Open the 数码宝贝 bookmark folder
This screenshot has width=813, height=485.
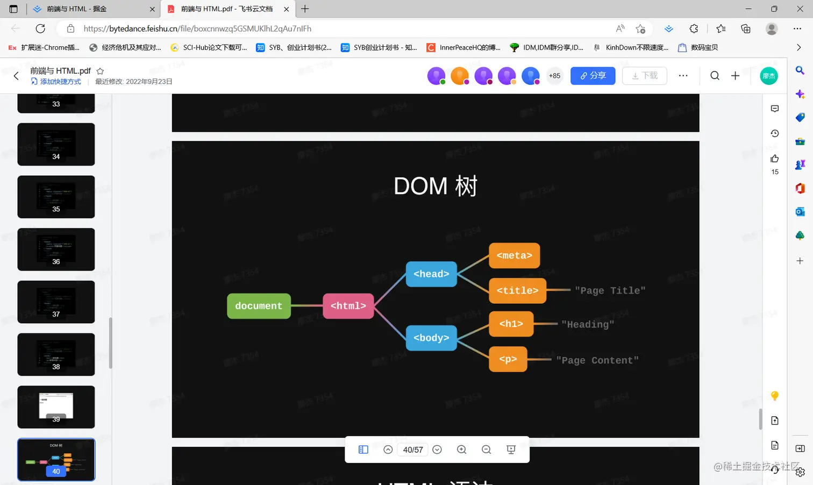click(x=698, y=47)
